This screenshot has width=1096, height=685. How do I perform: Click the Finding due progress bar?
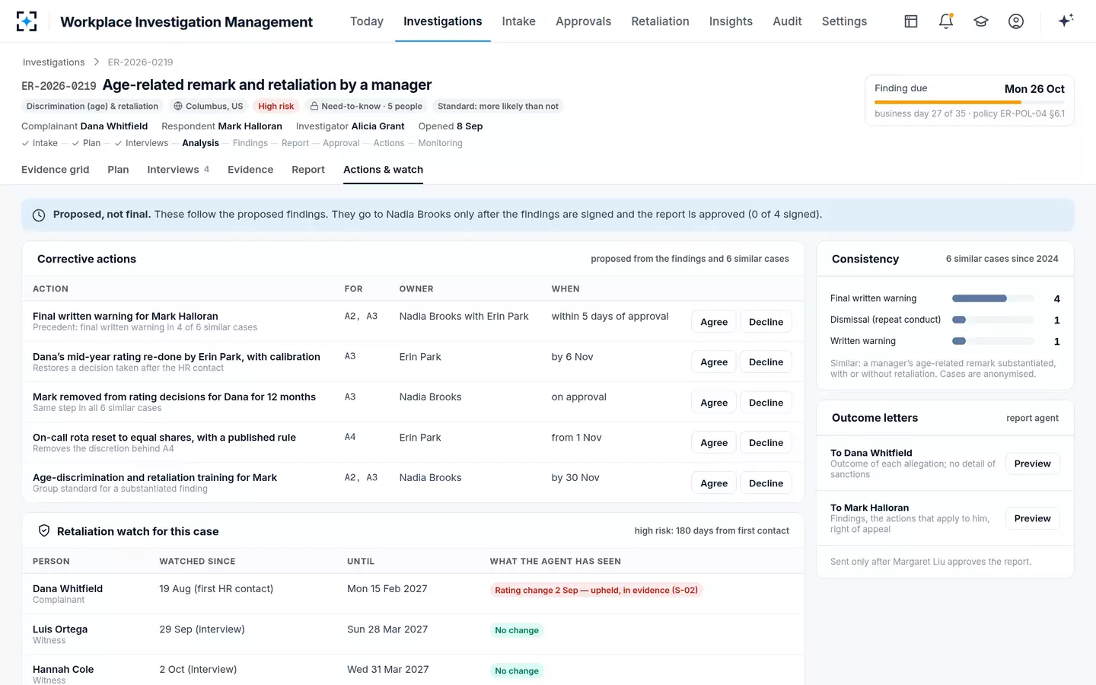[970, 102]
